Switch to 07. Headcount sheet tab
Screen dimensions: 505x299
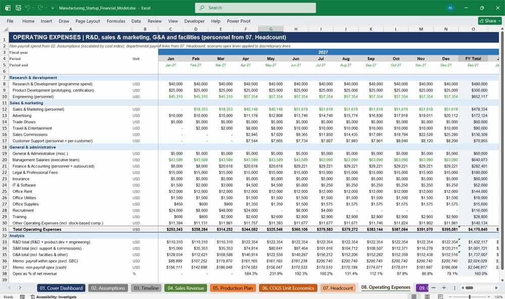[x=338, y=288]
